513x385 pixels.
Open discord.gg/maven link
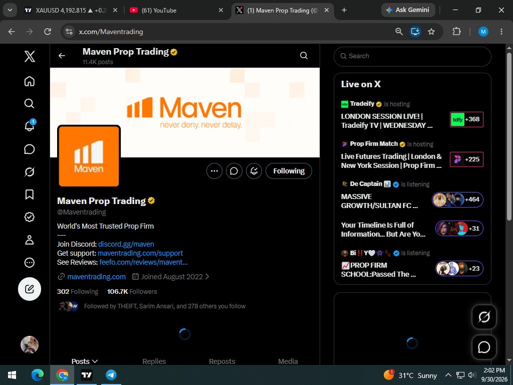[126, 244]
